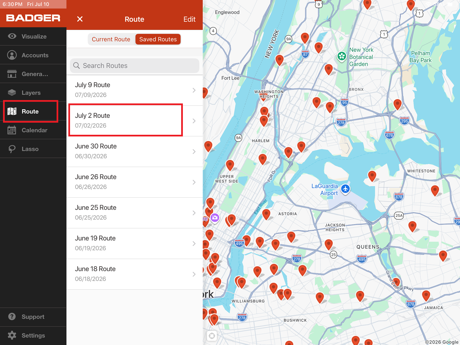The image size is (460, 345).
Task: Click the 07/09/2026 date text
Action: pyautogui.click(x=91, y=95)
